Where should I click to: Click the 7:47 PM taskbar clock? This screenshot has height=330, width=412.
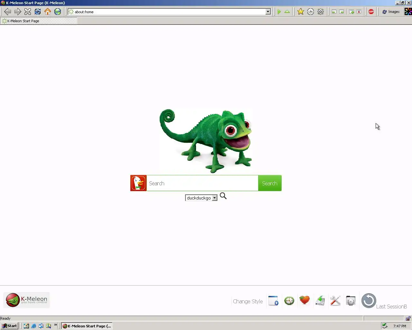(400, 326)
